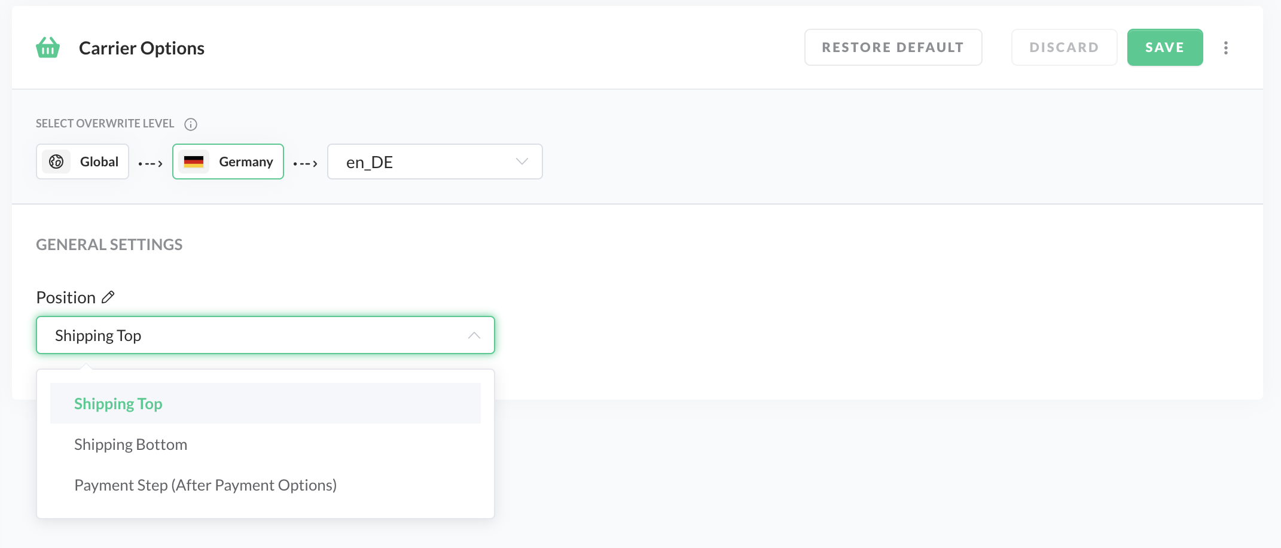Click the Global globe icon
The image size is (1281, 548).
(56, 162)
